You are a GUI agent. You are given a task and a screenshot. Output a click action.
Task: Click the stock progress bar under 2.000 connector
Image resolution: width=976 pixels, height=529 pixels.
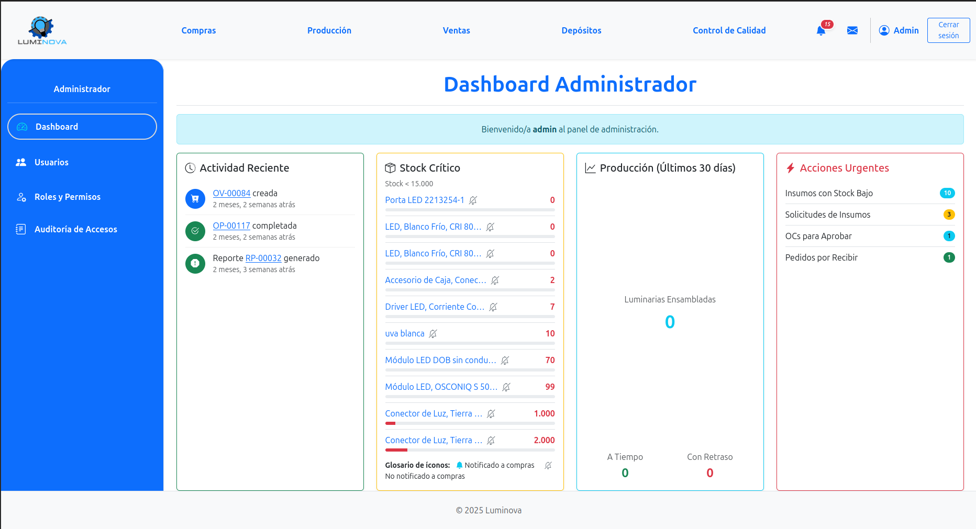pos(470,450)
